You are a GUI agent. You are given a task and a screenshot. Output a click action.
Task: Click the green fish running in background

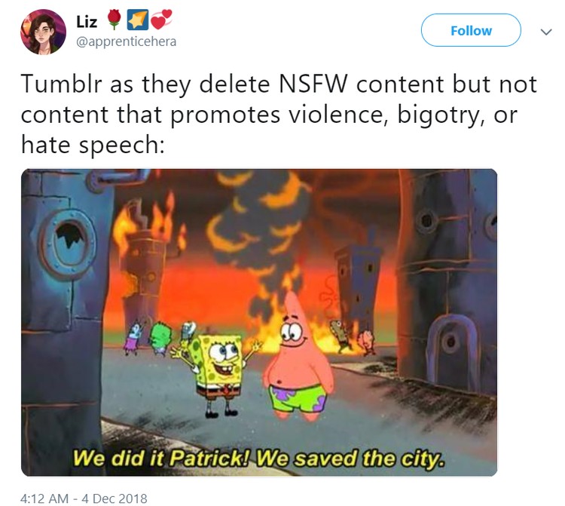click(x=159, y=338)
